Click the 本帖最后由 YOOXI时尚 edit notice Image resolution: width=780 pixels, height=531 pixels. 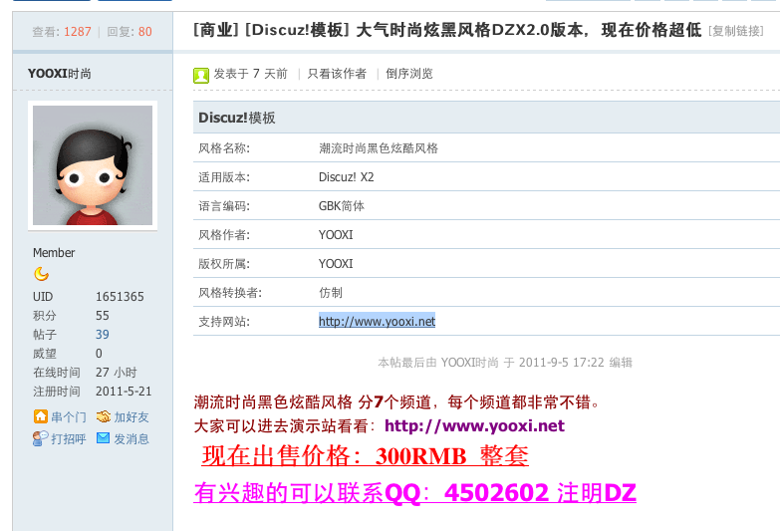[x=505, y=363]
